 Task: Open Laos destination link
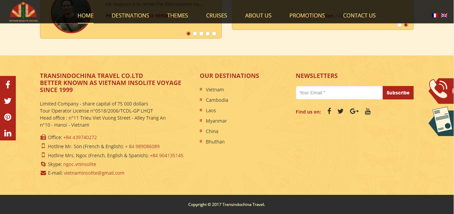click(x=211, y=111)
